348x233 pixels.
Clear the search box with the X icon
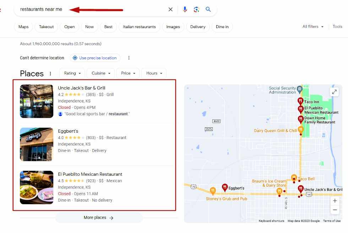(170, 9)
